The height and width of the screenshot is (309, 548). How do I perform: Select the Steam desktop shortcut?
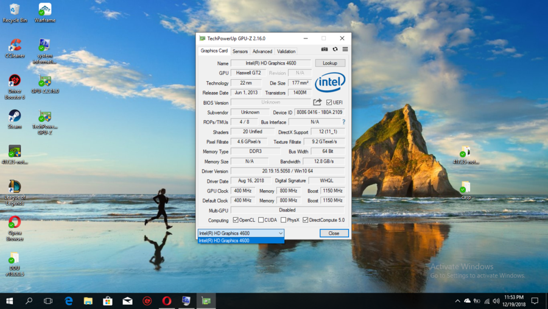click(x=15, y=119)
